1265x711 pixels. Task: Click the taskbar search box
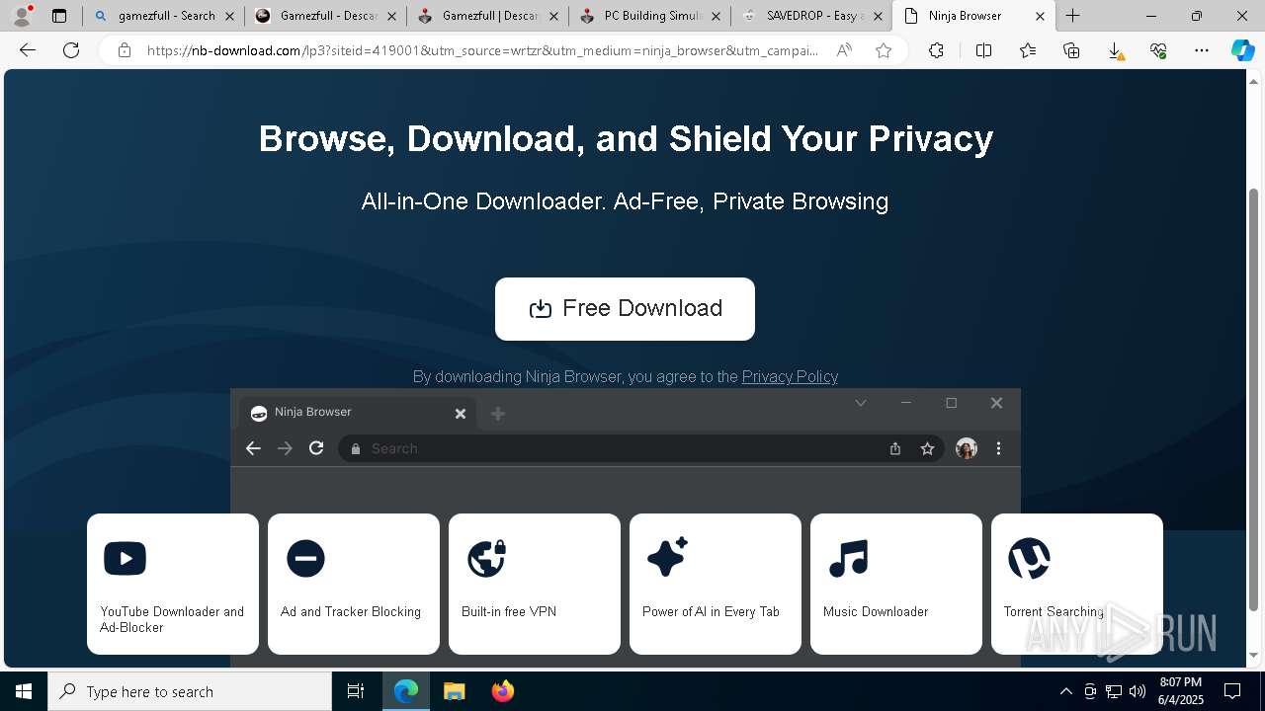click(190, 691)
